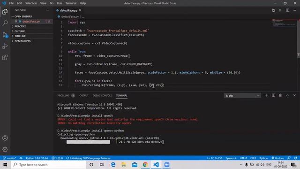Open Windows Start menu
This screenshot has width=300, height=169.
click(x=5, y=165)
